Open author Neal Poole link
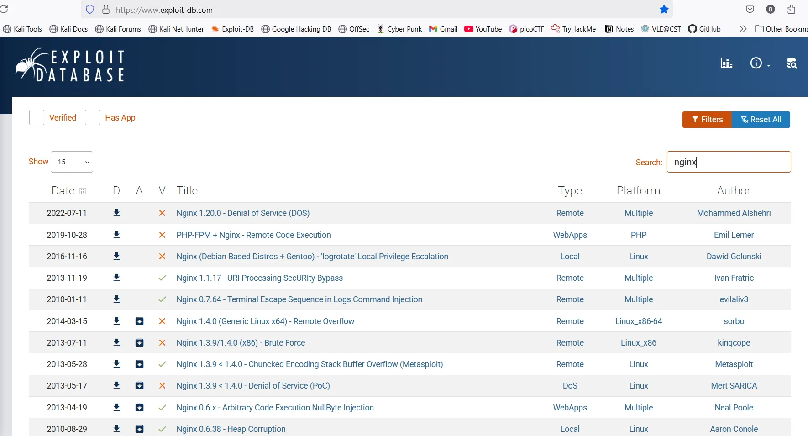Image resolution: width=808 pixels, height=436 pixels. (x=734, y=408)
